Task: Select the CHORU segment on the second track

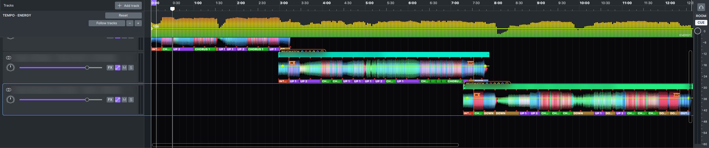Action: pos(455,81)
